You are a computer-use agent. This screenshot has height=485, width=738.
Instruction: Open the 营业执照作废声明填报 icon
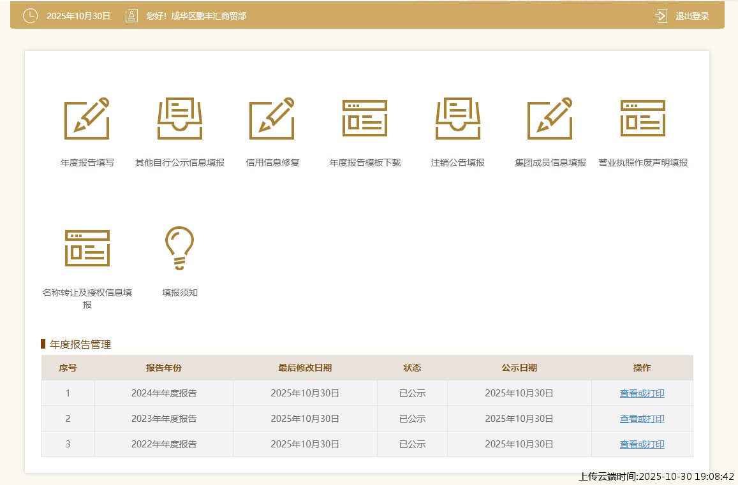coord(643,119)
